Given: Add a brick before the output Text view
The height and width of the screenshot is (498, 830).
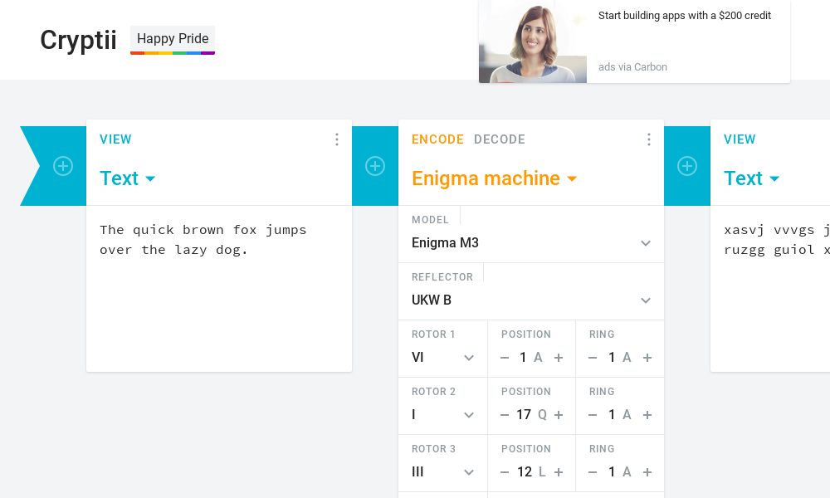Looking at the screenshot, I should click(x=687, y=166).
